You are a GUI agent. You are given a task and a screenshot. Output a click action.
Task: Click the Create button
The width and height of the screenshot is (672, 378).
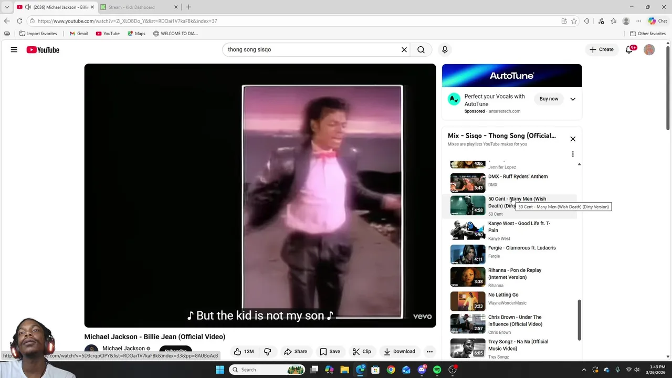pos(601,50)
